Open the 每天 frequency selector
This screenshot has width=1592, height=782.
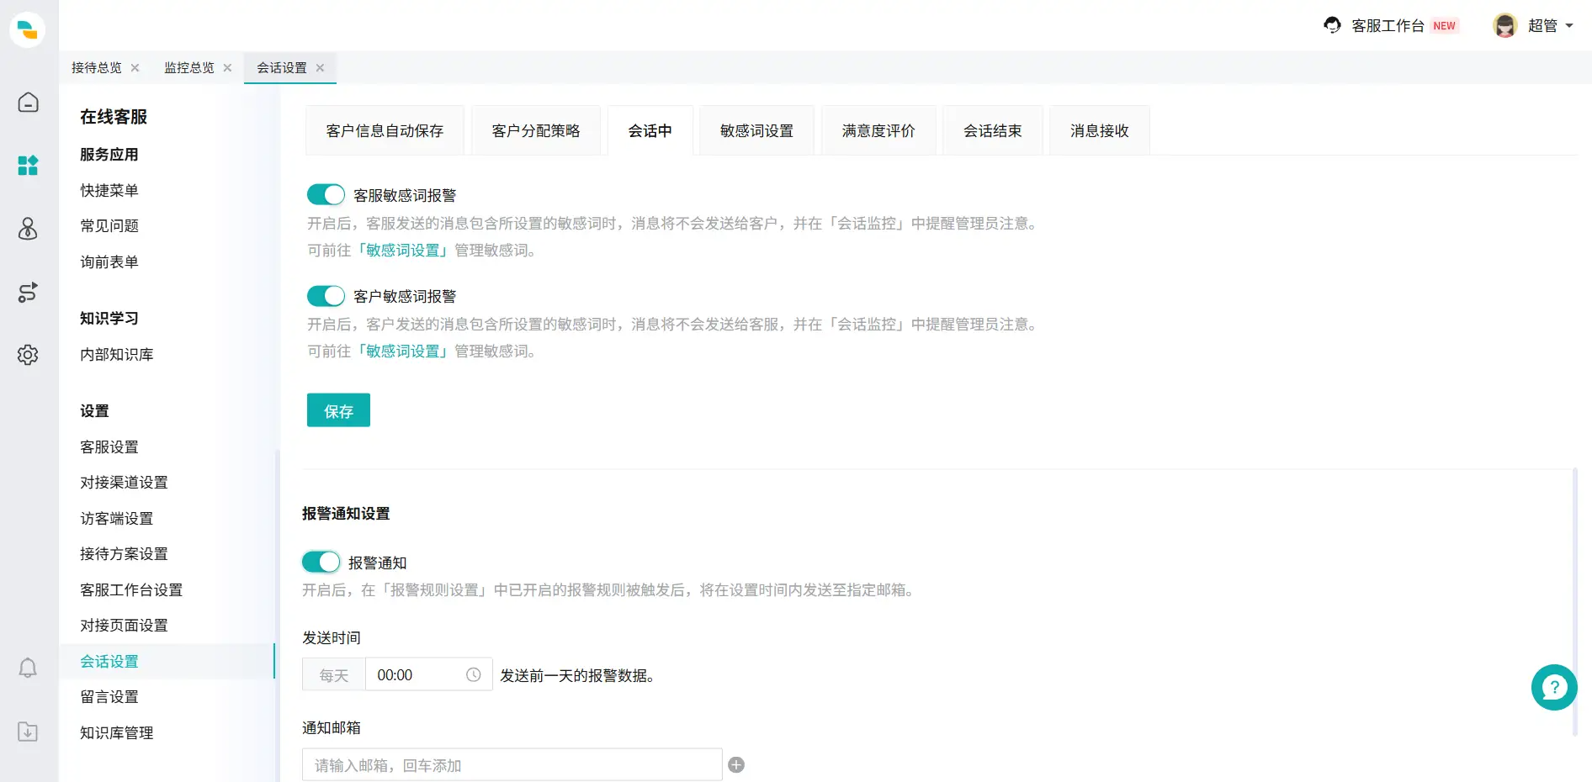coord(334,675)
